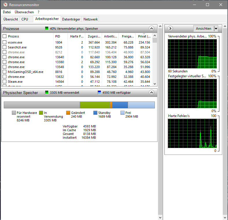Viewport: 228px width, 220px height.
Task: Check the chrome.exe PID 13380 checkbox
Action: click(x=5, y=62)
